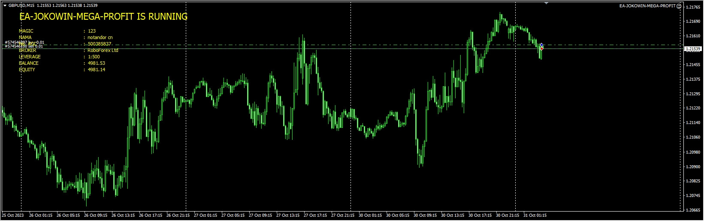
Task: Click the 1.21690 price scale label
Action: point(693,21)
